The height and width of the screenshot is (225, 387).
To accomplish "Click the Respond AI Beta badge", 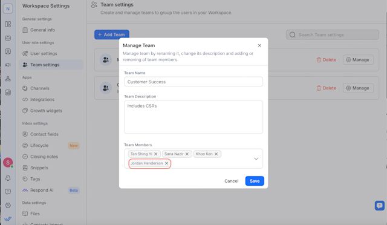I will 74,190.
